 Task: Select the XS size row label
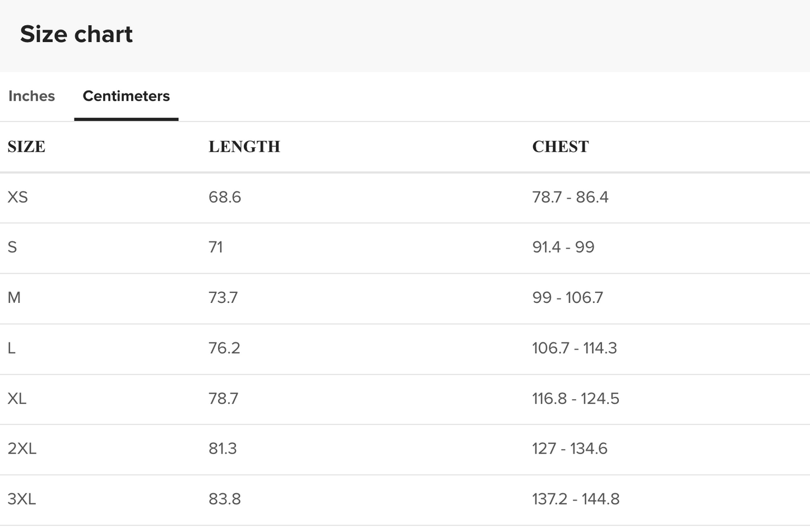[17, 197]
